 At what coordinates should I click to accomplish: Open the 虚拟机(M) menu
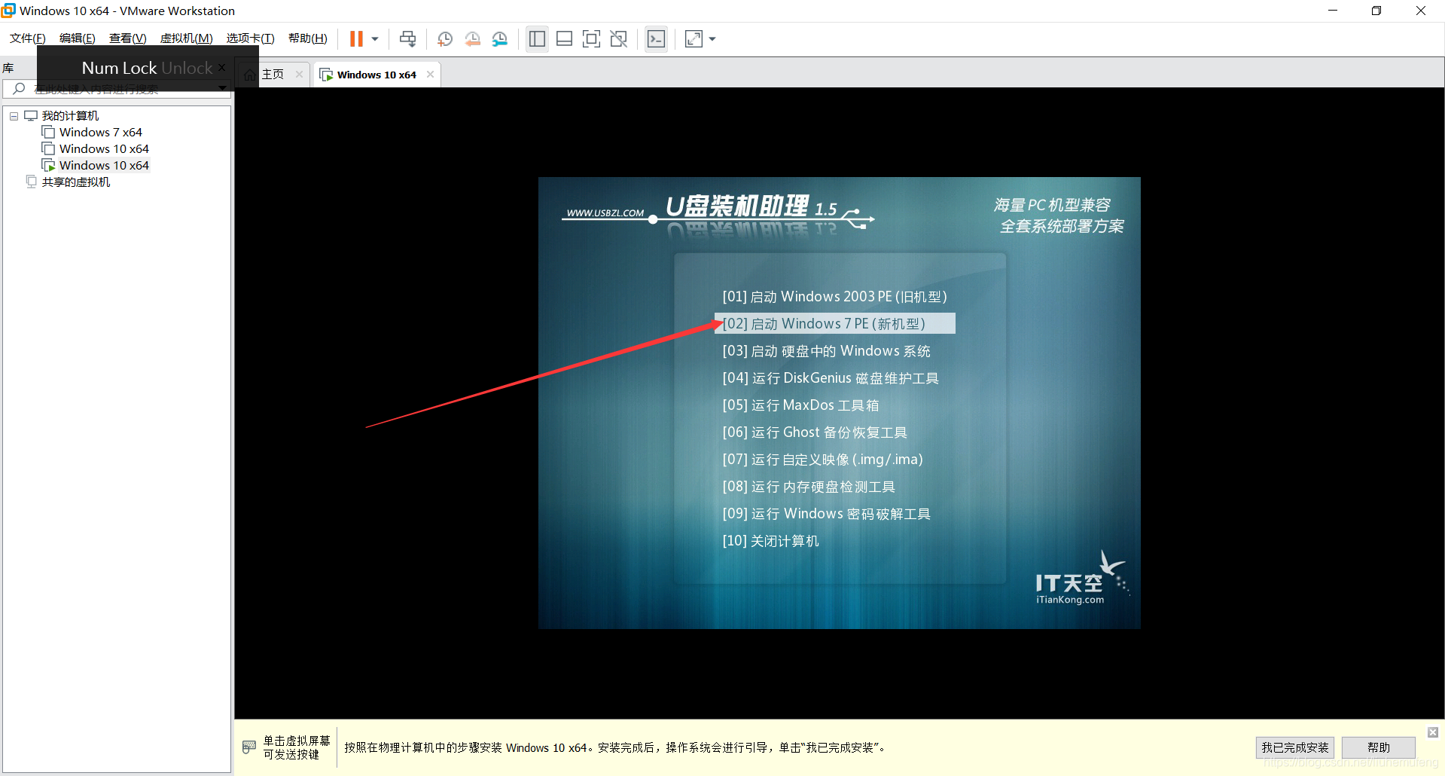(x=186, y=38)
